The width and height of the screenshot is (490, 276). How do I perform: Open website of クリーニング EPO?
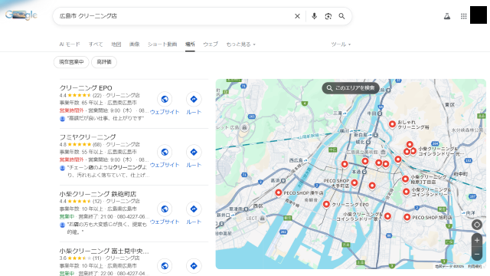pyautogui.click(x=165, y=103)
